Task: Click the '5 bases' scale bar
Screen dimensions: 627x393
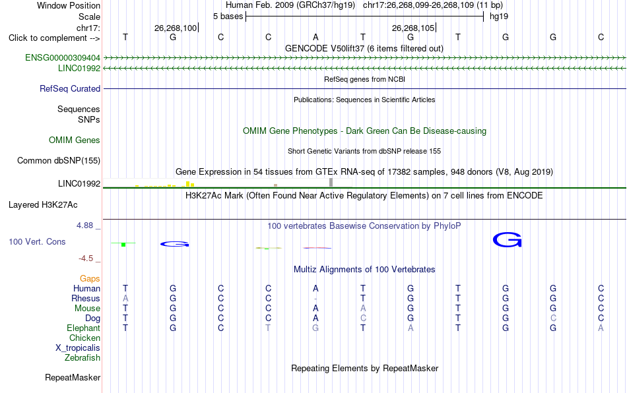Action: coord(364,16)
